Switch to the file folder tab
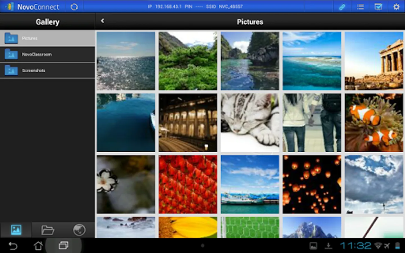Screen dimensions: 405x253 tap(48, 230)
